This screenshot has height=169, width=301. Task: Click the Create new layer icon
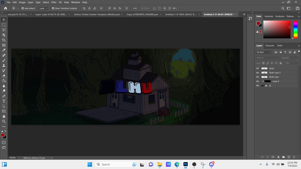289,157
